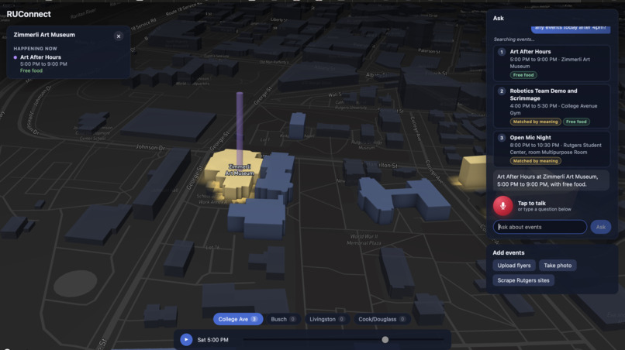
Task: Click the World War II Memorial Plaza label
Action: tap(364, 240)
